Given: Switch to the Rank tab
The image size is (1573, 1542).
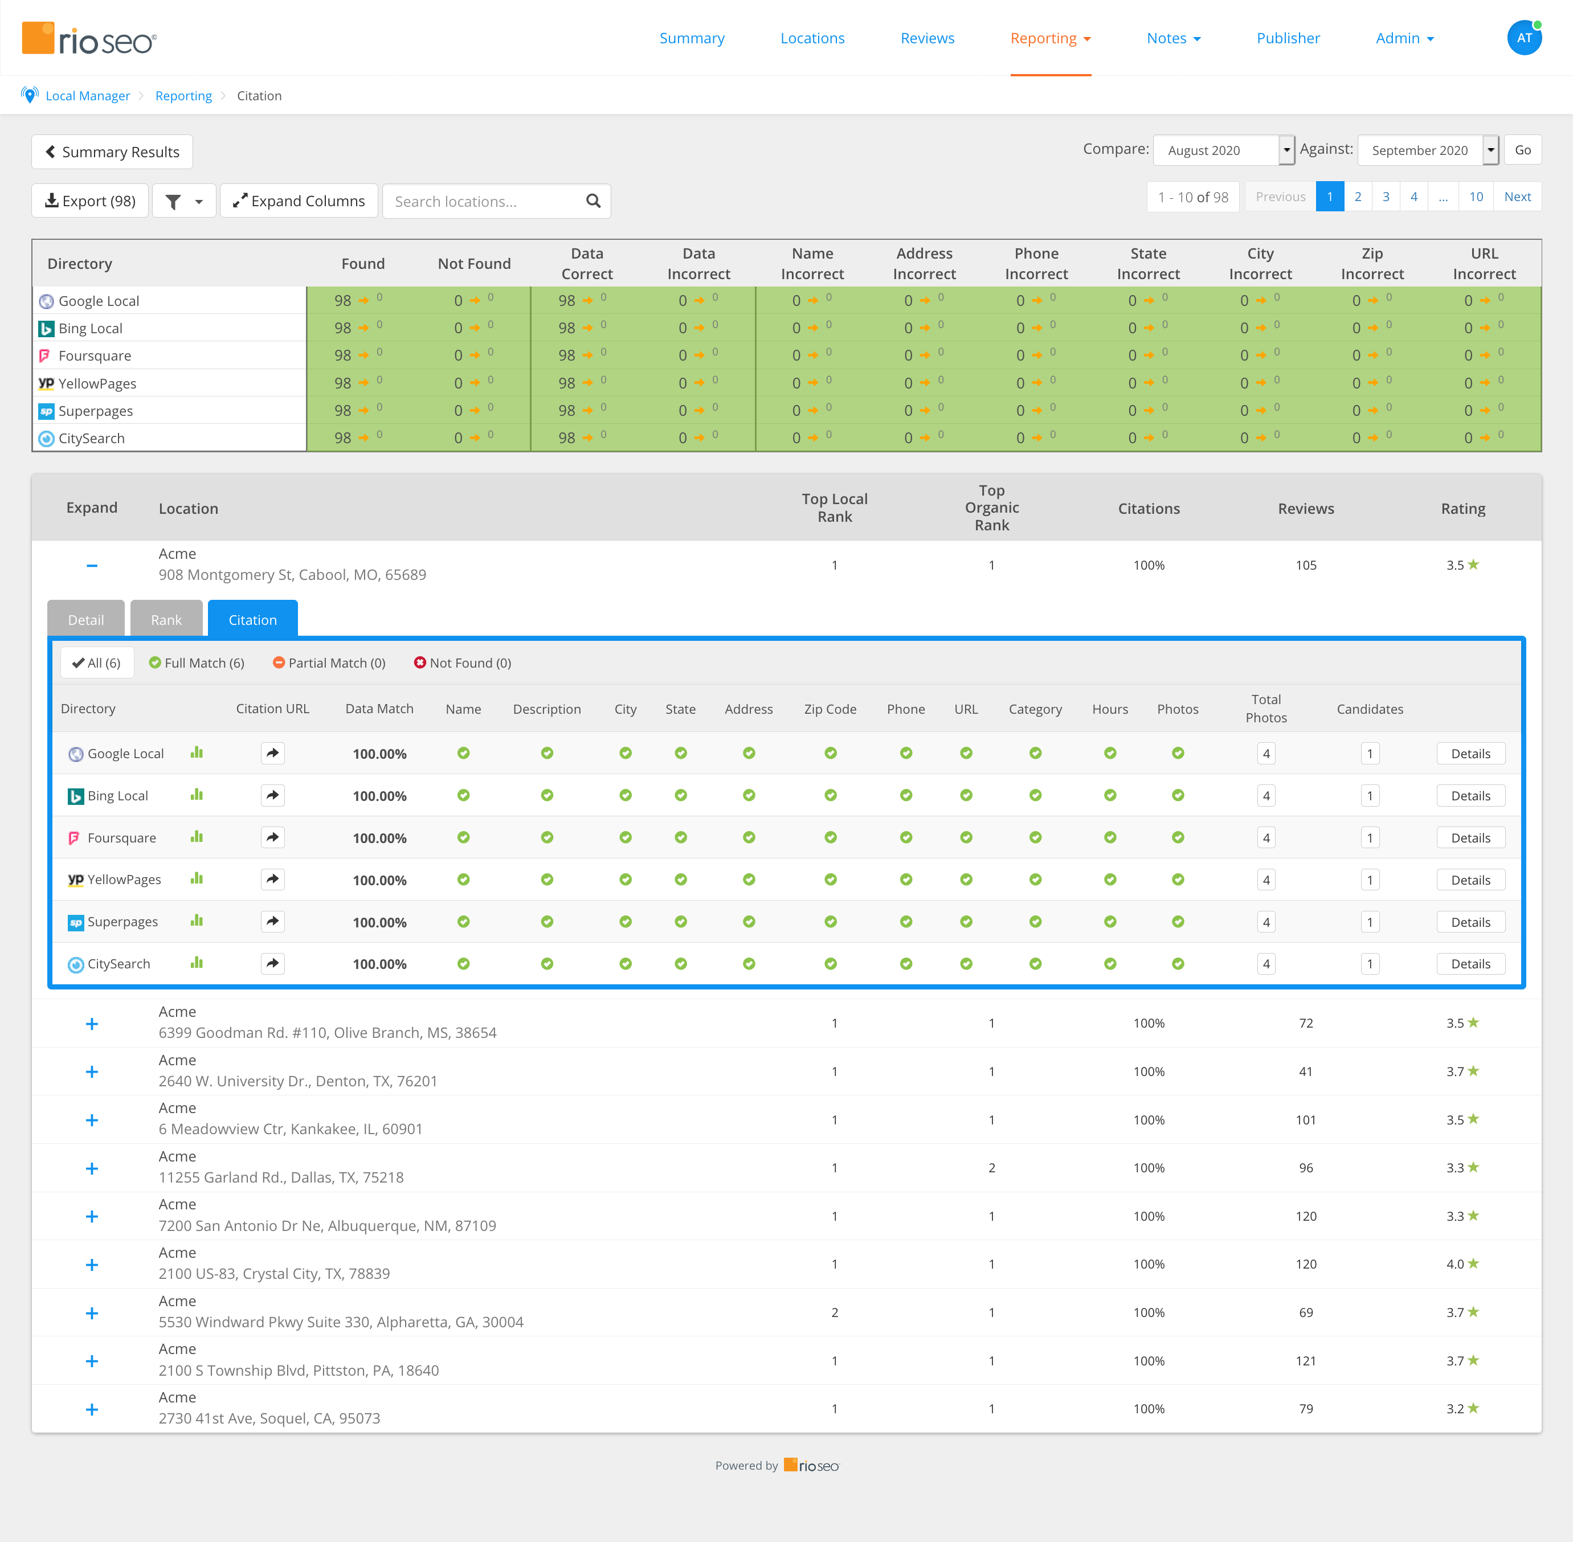Looking at the screenshot, I should coord(166,619).
